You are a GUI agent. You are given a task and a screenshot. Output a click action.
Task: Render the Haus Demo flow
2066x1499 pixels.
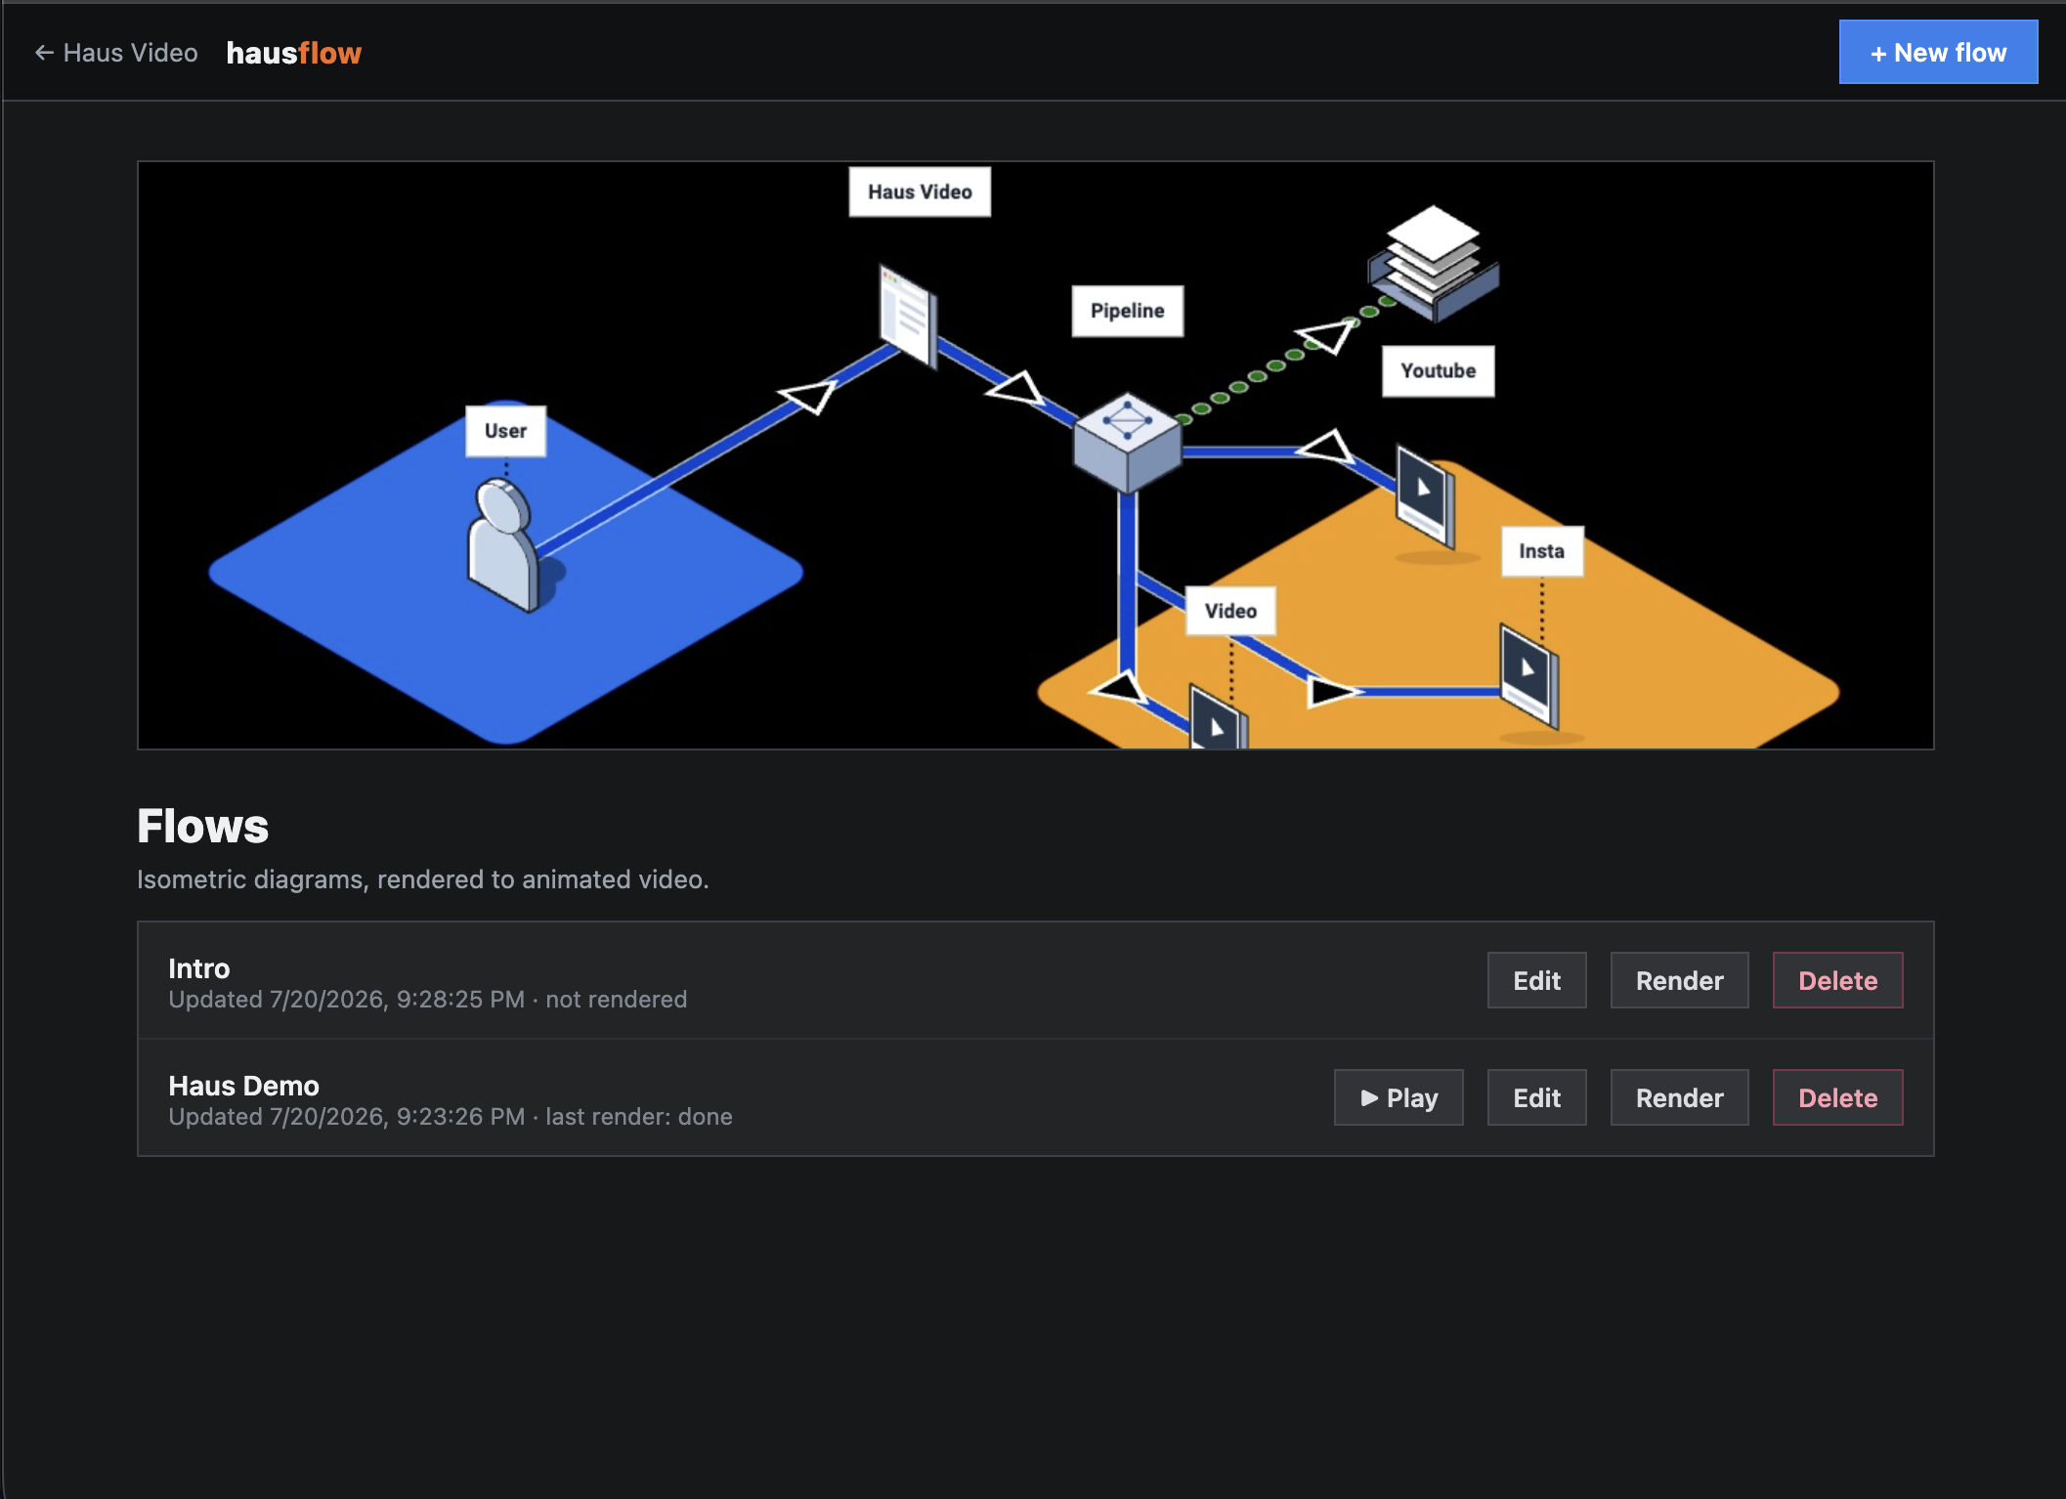(1679, 1097)
